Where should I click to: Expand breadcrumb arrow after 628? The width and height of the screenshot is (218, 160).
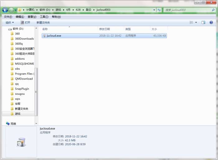point(83,10)
